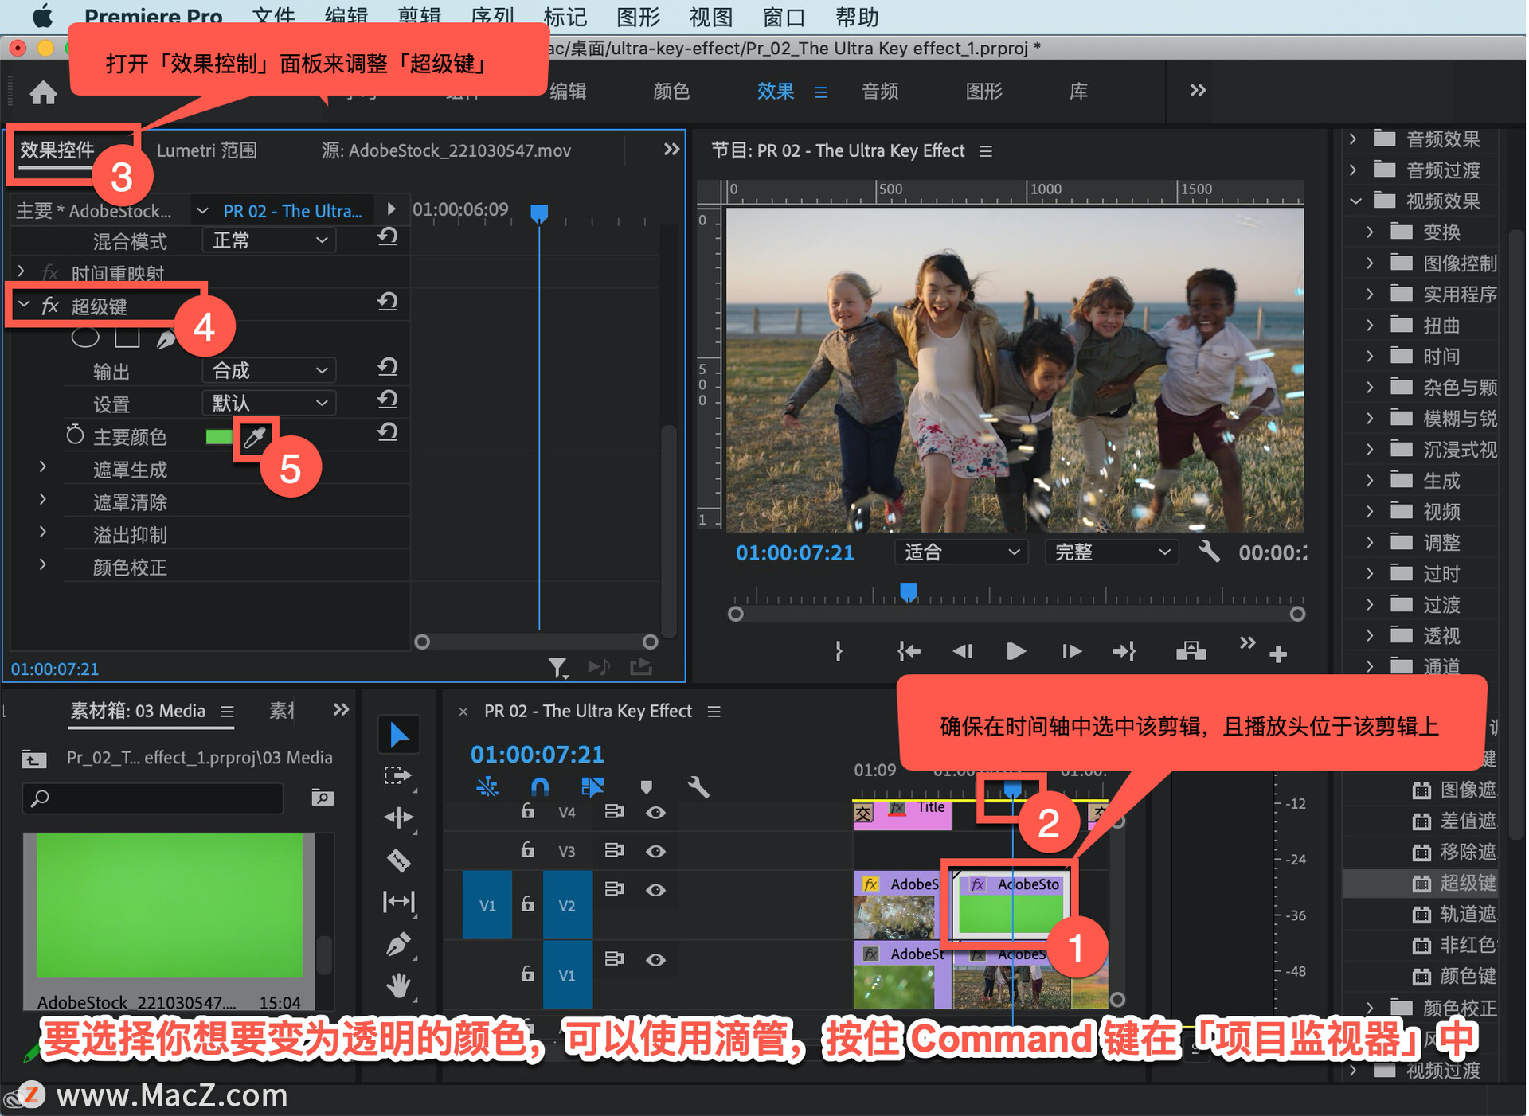
Task: Select the Hand tool
Action: click(x=398, y=985)
